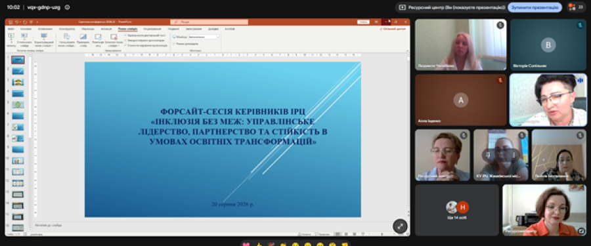Click Stop presenting button
The height and width of the screenshot is (246, 591).
[x=535, y=7]
